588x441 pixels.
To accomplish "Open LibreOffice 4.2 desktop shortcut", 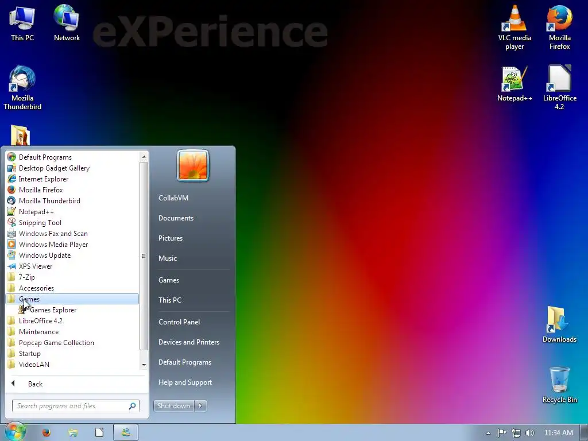I will (559, 87).
